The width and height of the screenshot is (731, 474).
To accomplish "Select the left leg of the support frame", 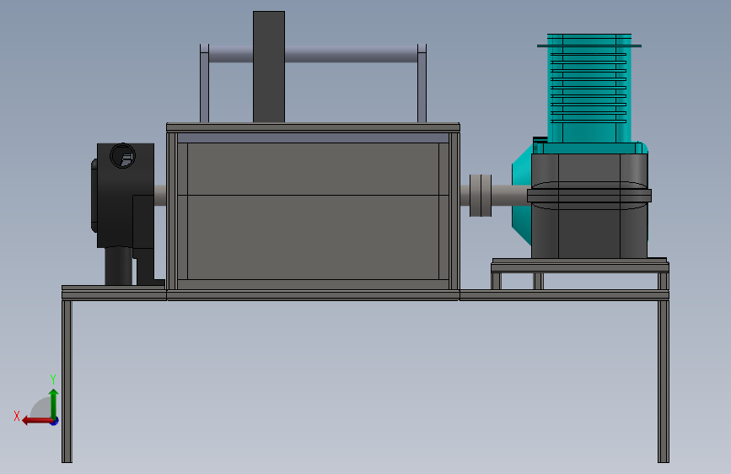I will click(67, 381).
